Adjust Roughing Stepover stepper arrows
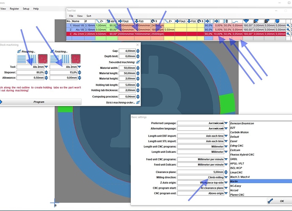 point(47,73)
